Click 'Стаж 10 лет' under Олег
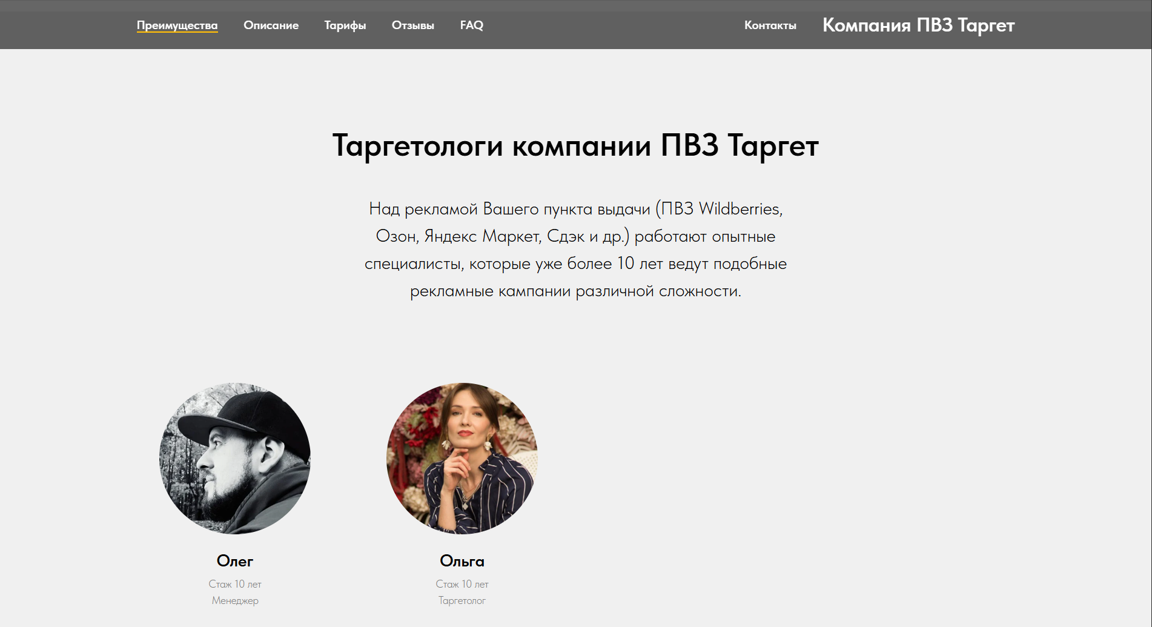This screenshot has width=1152, height=627. pyautogui.click(x=235, y=584)
